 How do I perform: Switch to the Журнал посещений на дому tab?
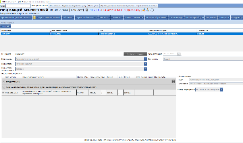pyautogui.click(x=74, y=6)
